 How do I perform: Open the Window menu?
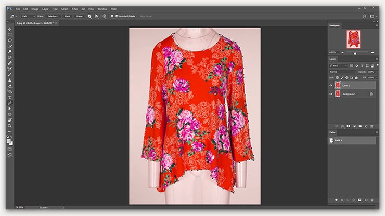click(x=102, y=9)
